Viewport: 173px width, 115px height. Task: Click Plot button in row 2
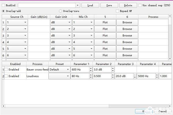[105, 29]
